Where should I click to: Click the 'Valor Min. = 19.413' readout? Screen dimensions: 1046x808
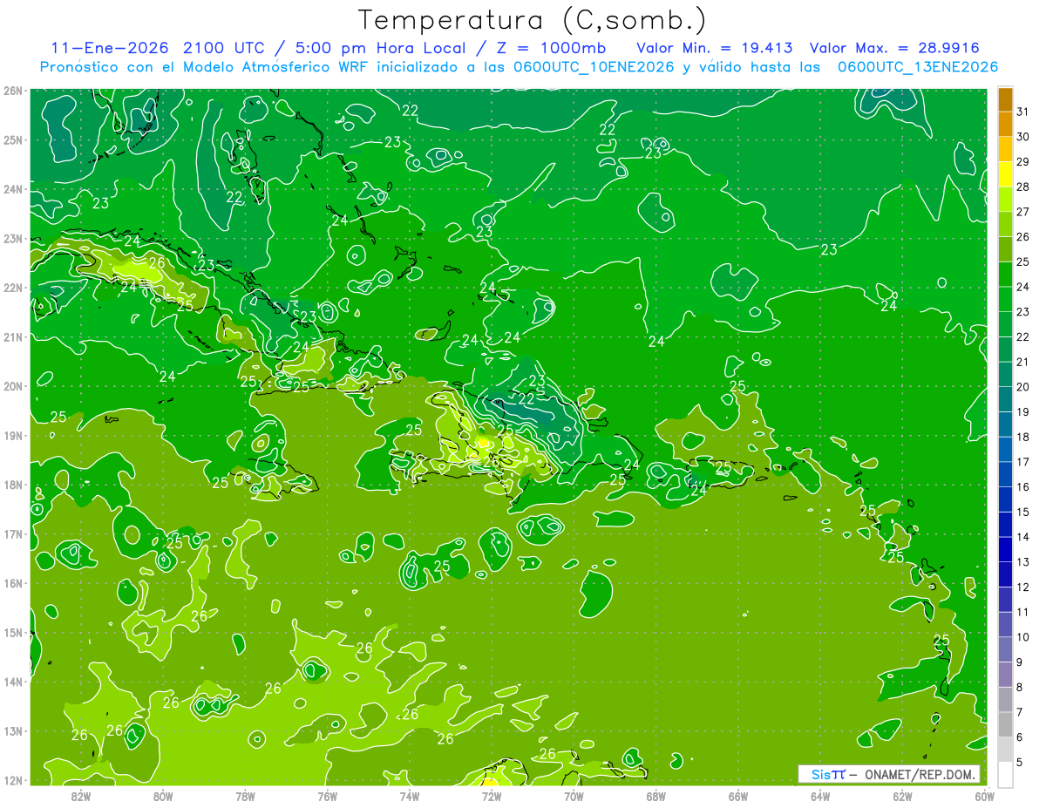pos(716,48)
